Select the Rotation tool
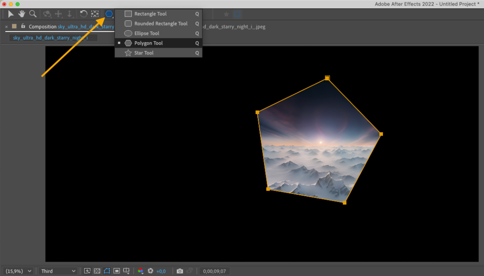 click(83, 14)
